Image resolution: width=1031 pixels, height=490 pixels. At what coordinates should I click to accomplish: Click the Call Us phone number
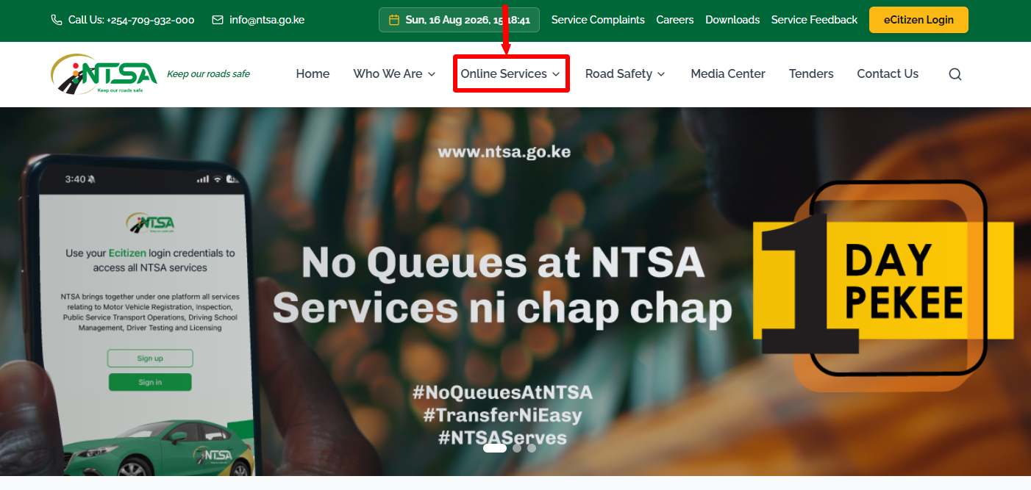[132, 20]
